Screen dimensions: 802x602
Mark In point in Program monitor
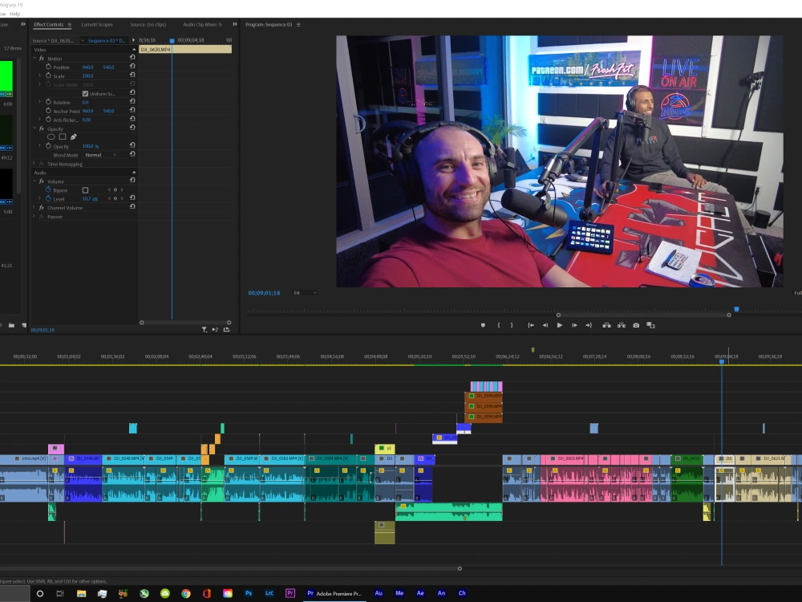tap(499, 325)
